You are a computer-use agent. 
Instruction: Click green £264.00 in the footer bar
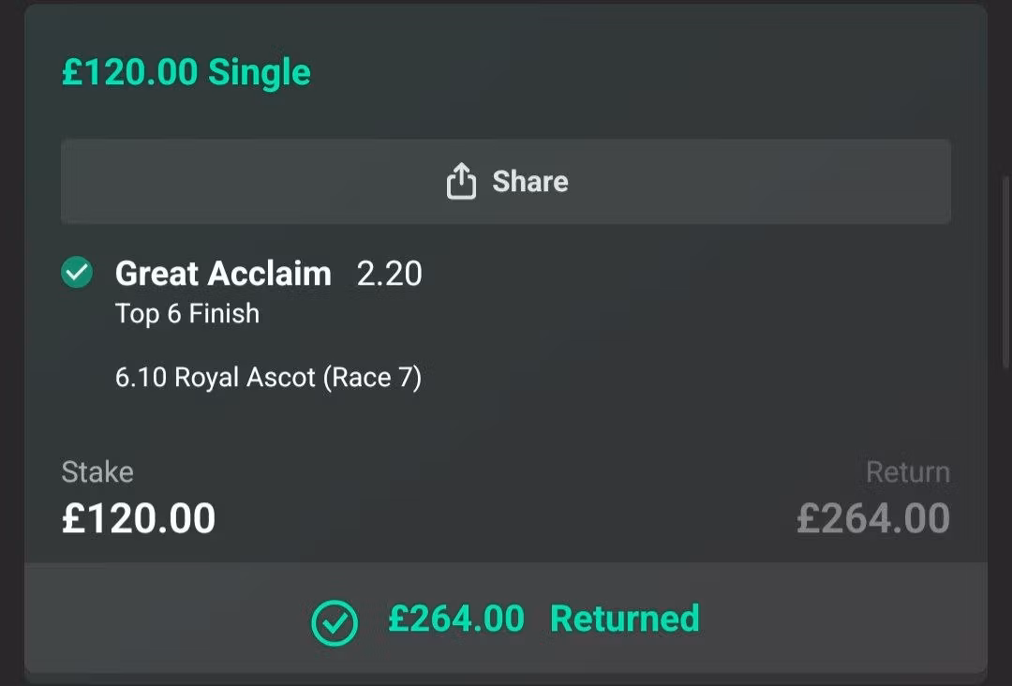tap(456, 619)
